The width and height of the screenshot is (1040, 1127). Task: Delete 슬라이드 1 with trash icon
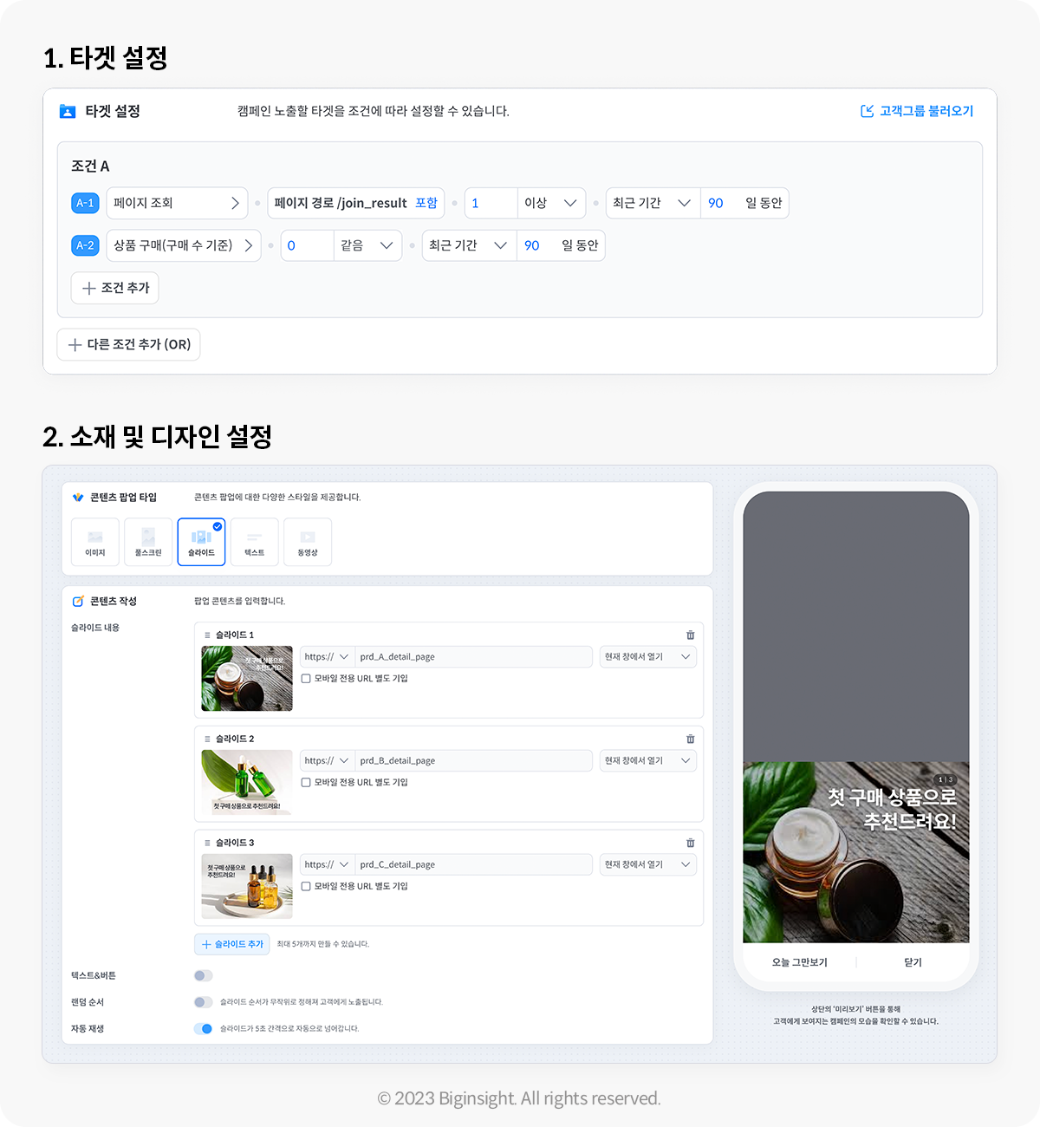point(691,635)
